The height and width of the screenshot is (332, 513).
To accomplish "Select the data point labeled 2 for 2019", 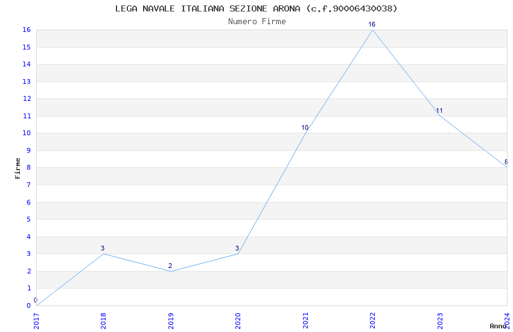I will (x=170, y=266).
